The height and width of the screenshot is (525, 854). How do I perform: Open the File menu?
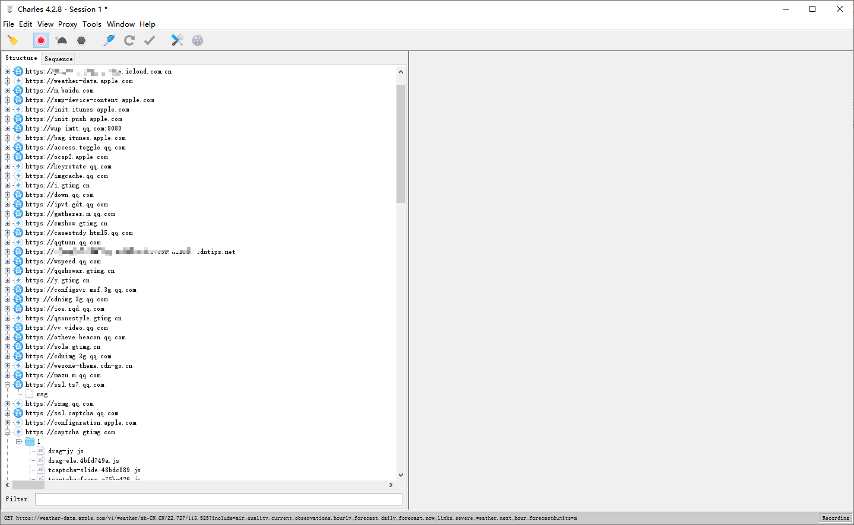[x=8, y=24]
